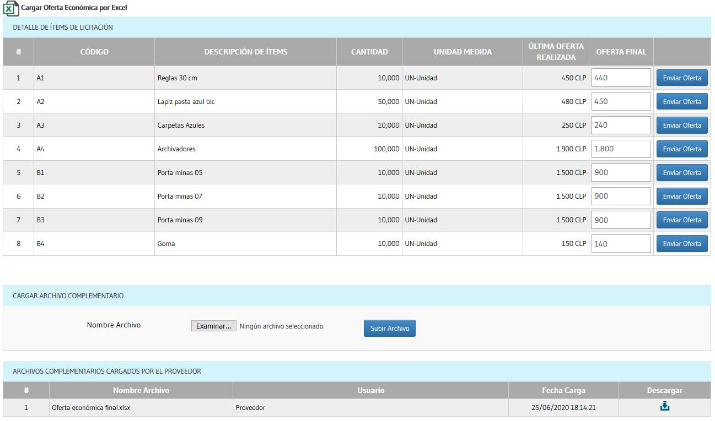Send offer for Goma item
715x421 pixels.
tap(682, 244)
